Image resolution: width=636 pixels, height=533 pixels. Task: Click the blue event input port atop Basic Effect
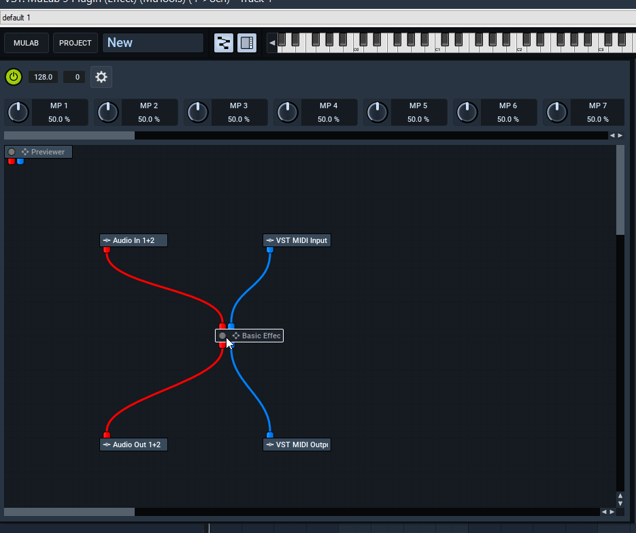pyautogui.click(x=231, y=326)
